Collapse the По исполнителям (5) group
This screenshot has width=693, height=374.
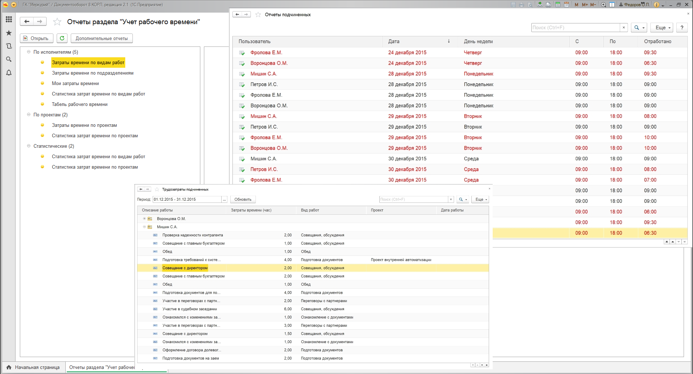(x=29, y=52)
